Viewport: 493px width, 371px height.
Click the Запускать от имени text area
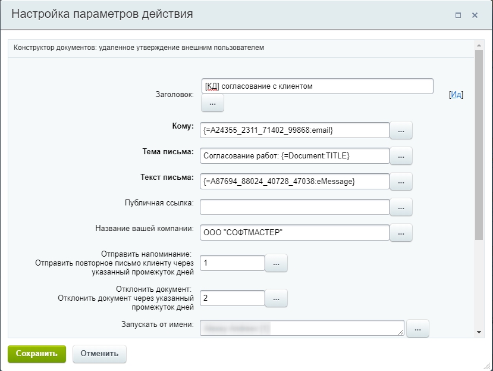coord(302,328)
